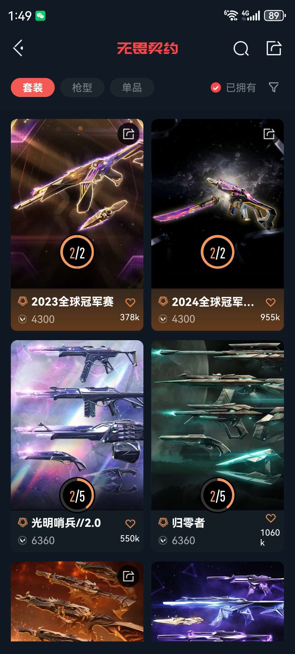Tap the 2/5 progress ring on 归零者
295x654 pixels.
(217, 495)
